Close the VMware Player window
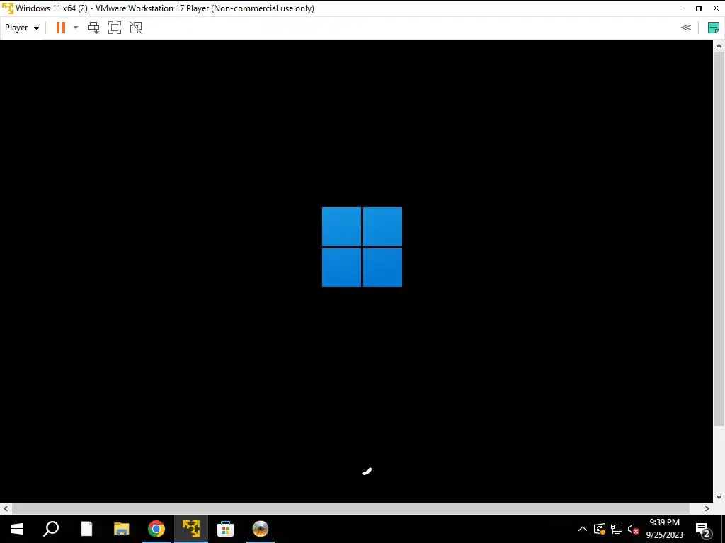This screenshot has height=543, width=725. tap(716, 8)
